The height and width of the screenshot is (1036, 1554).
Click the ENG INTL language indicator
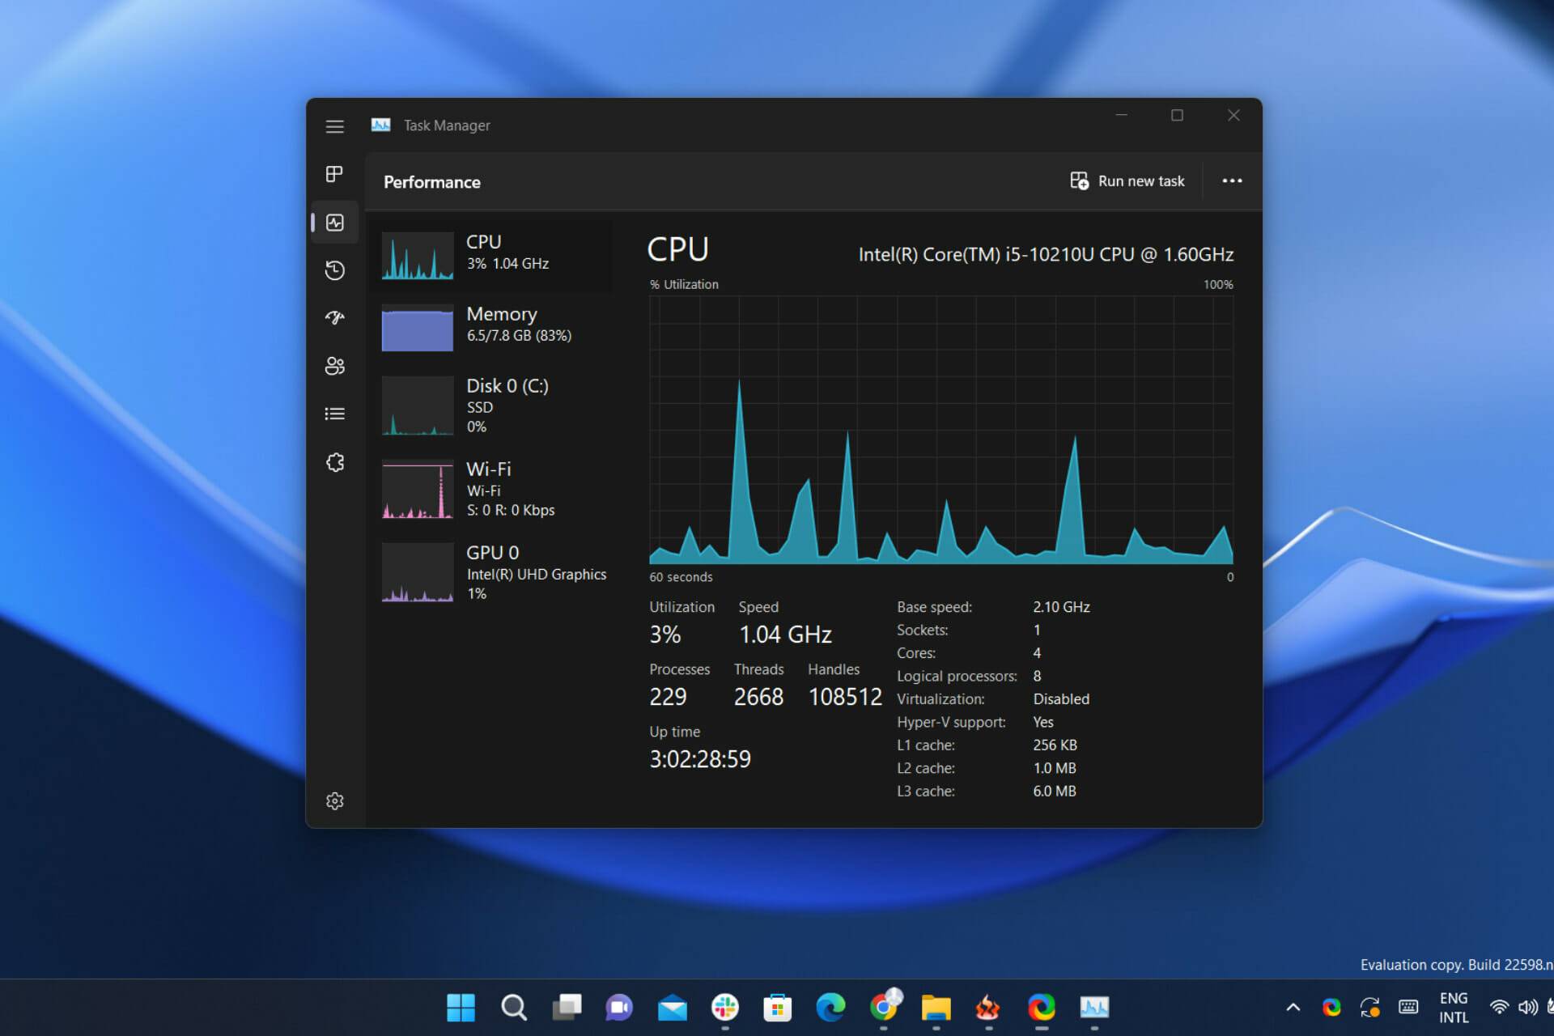(x=1453, y=1008)
